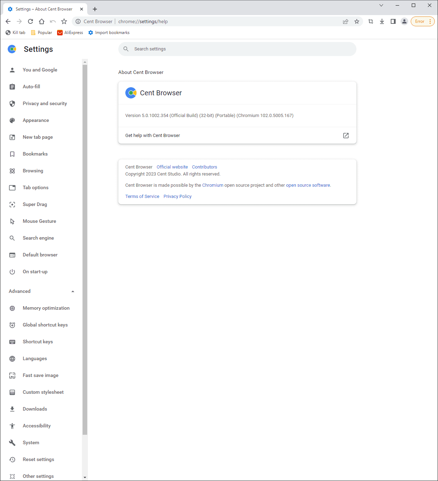Click the Shortcut keys keyboard icon
The width and height of the screenshot is (438, 481).
coord(12,342)
